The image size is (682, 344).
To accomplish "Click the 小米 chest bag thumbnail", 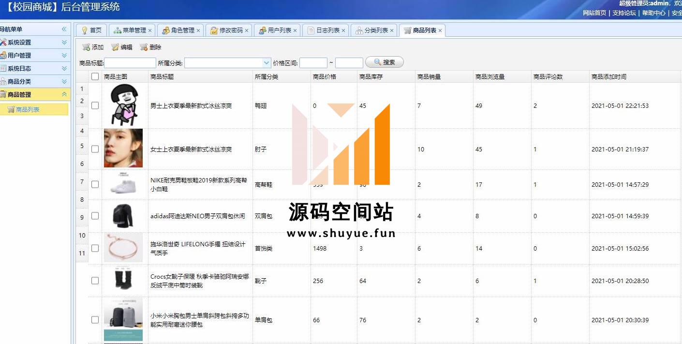I will pyautogui.click(x=123, y=320).
